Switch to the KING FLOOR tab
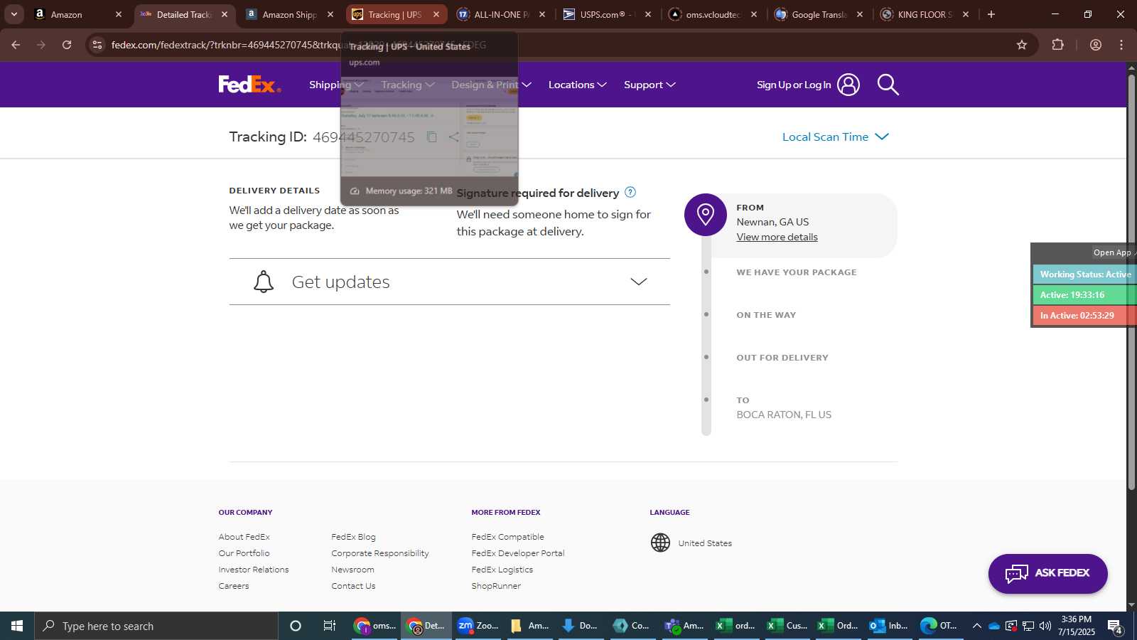Image resolution: width=1137 pixels, height=640 pixels. point(925,14)
